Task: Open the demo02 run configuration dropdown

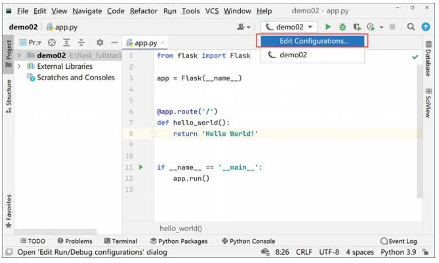Action: click(x=289, y=27)
